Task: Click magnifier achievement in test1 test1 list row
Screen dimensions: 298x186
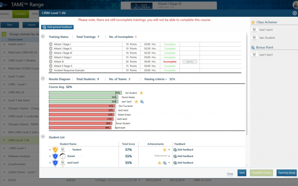Action: point(165,163)
